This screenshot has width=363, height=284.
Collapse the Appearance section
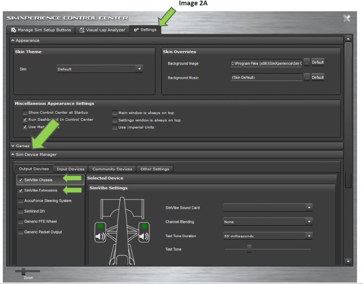(x=13, y=40)
